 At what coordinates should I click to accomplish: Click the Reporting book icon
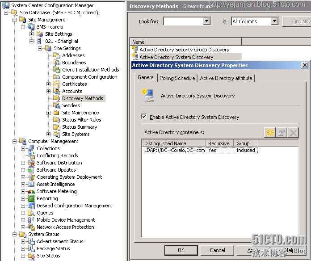coord(31,198)
